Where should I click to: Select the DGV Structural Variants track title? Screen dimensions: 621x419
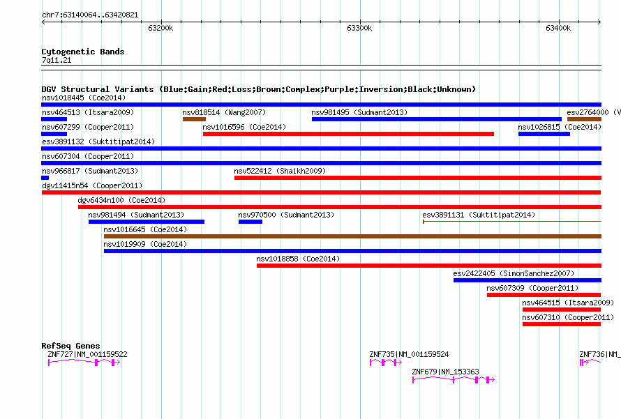click(x=258, y=89)
